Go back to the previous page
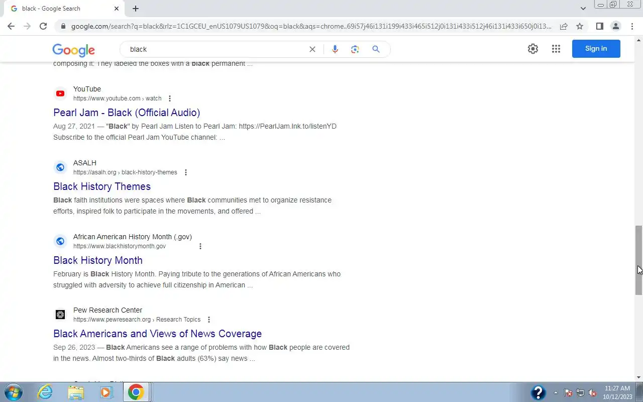 coord(11,26)
